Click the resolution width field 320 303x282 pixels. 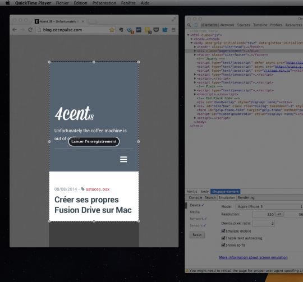pos(264,214)
